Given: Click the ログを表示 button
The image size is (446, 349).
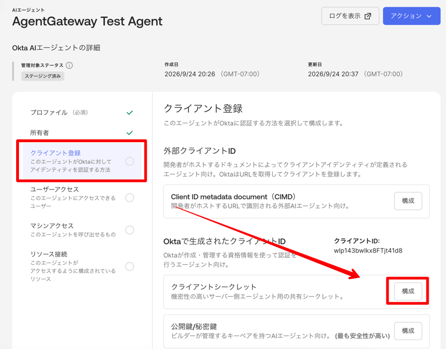Looking at the screenshot, I should click(350, 16).
